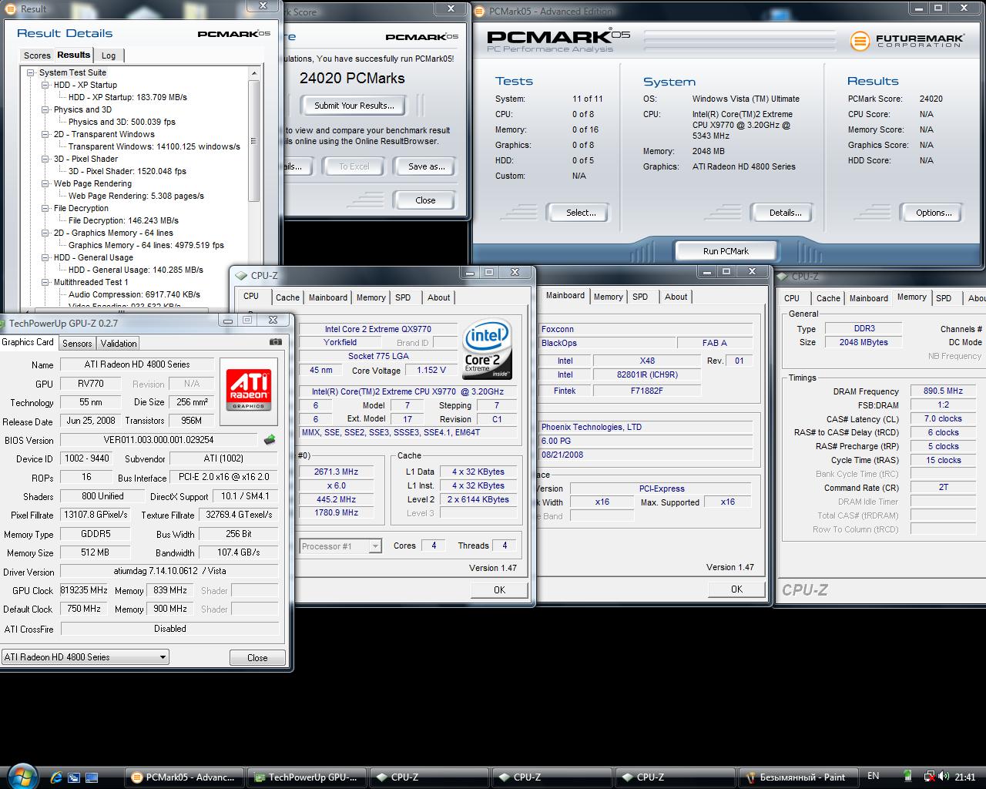Click the DRAM Frequency 890.5 MHz field
Screen dimensions: 986x789
click(943, 391)
